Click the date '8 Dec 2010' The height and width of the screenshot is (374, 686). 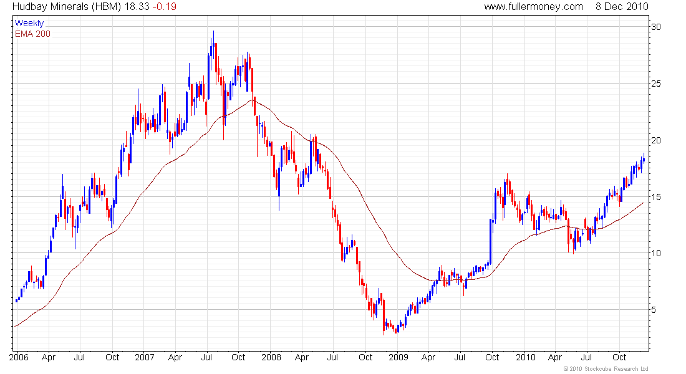tap(622, 7)
